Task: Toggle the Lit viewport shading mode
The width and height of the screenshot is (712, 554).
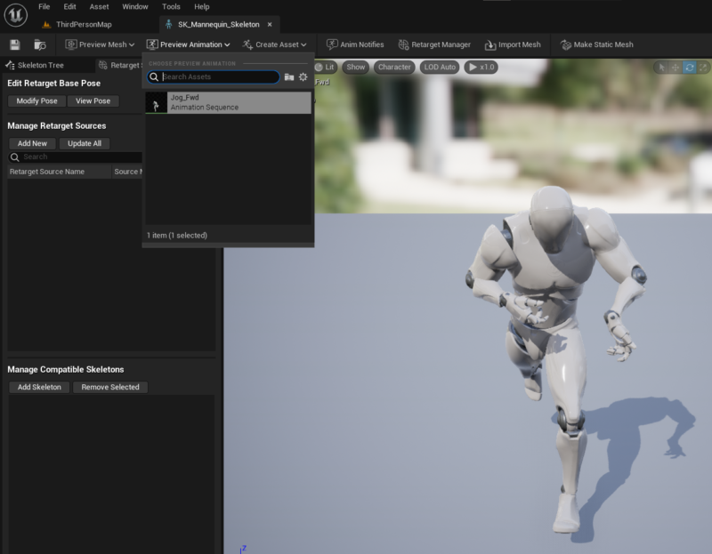Action: tap(323, 67)
